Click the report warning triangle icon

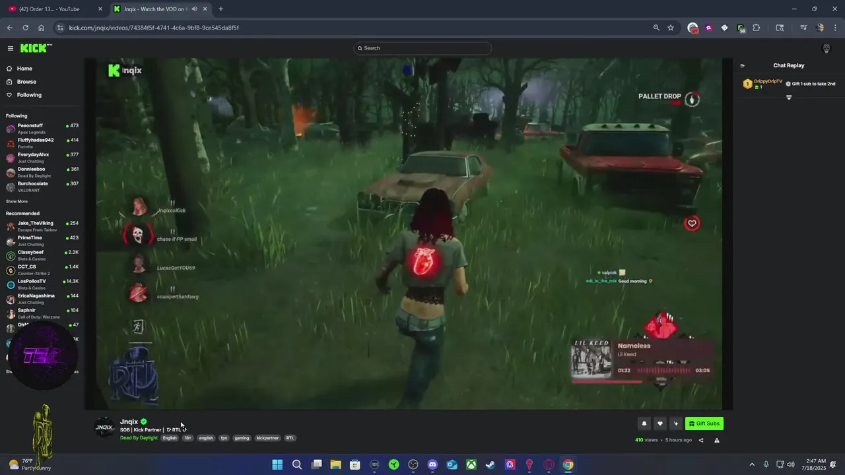pyautogui.click(x=717, y=440)
